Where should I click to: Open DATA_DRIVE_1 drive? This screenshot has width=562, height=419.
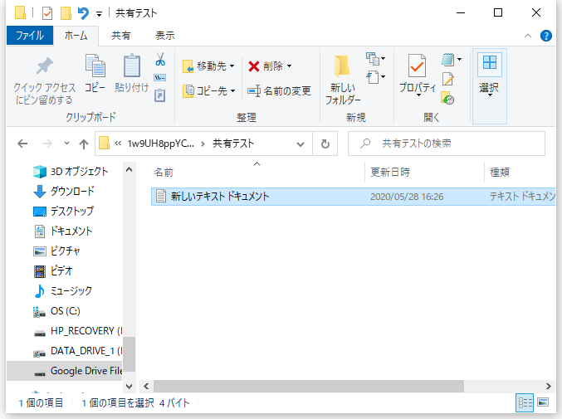[x=78, y=351]
